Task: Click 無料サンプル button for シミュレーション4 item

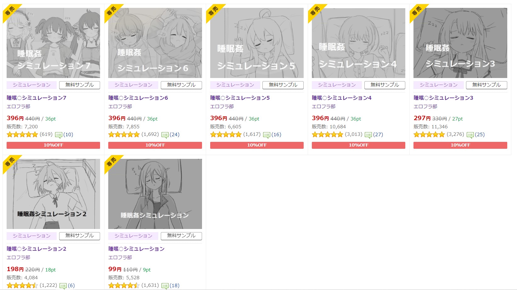Action: pyautogui.click(x=385, y=85)
